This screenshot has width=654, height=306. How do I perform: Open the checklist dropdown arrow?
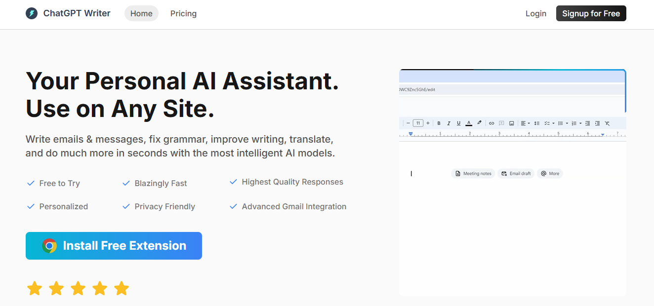click(x=553, y=123)
